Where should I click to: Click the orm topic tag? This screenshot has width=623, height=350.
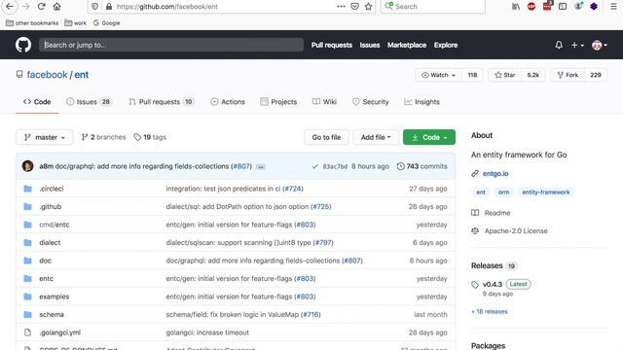pos(503,192)
